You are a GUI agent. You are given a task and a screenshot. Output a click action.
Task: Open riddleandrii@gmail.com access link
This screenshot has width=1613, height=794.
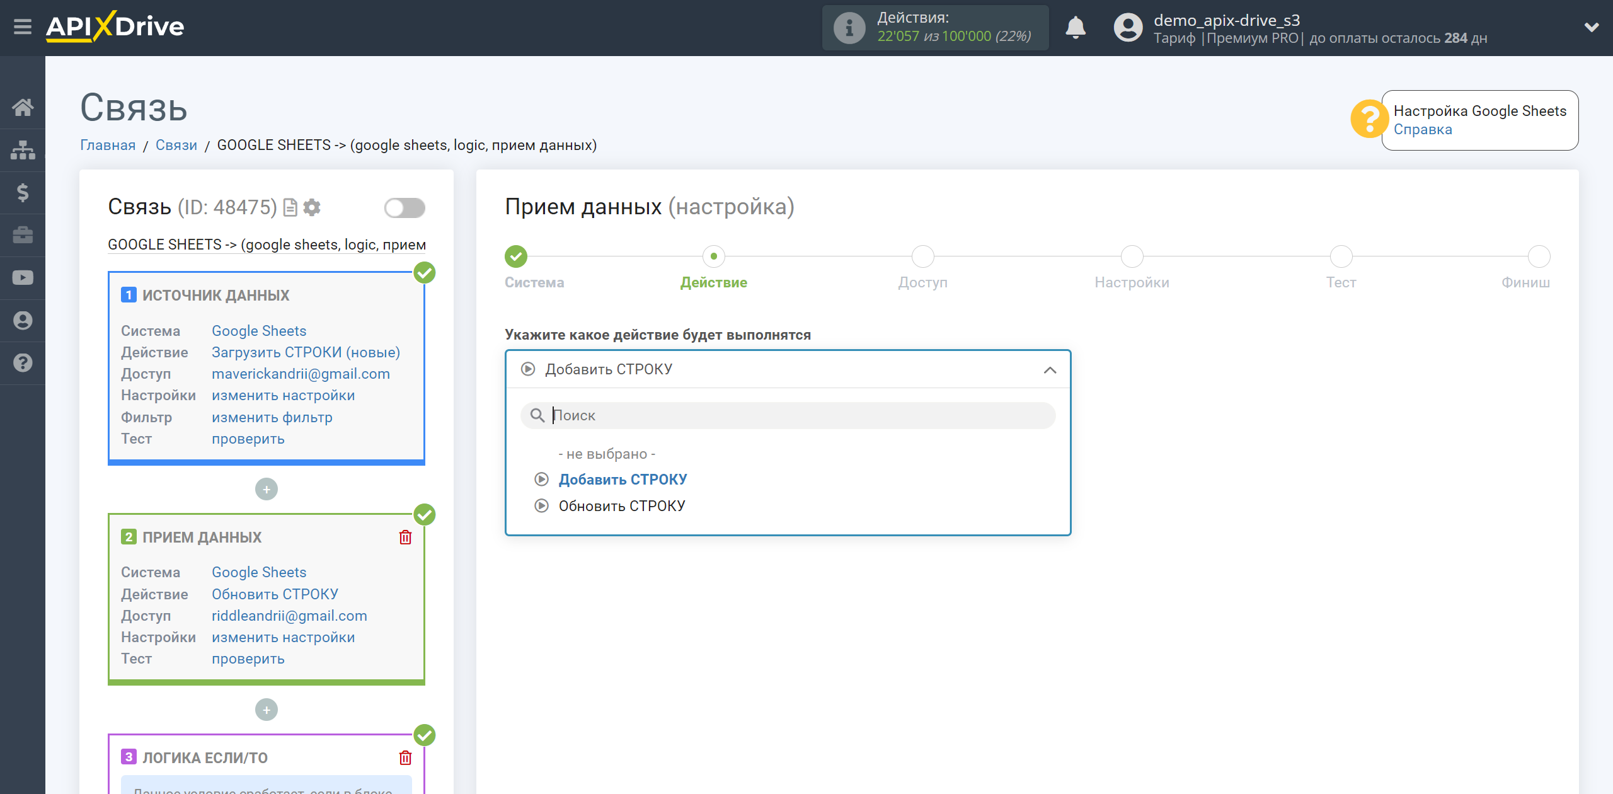pos(289,616)
